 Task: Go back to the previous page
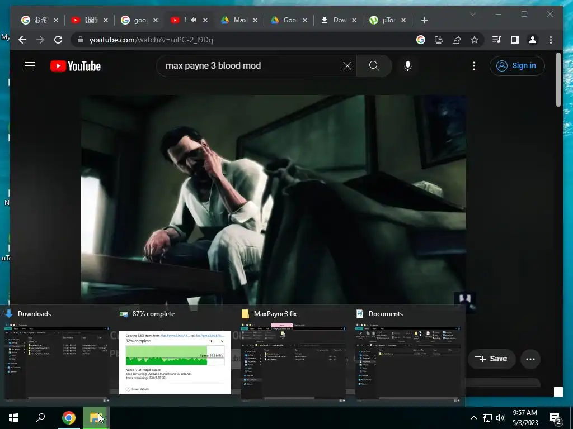(x=22, y=40)
